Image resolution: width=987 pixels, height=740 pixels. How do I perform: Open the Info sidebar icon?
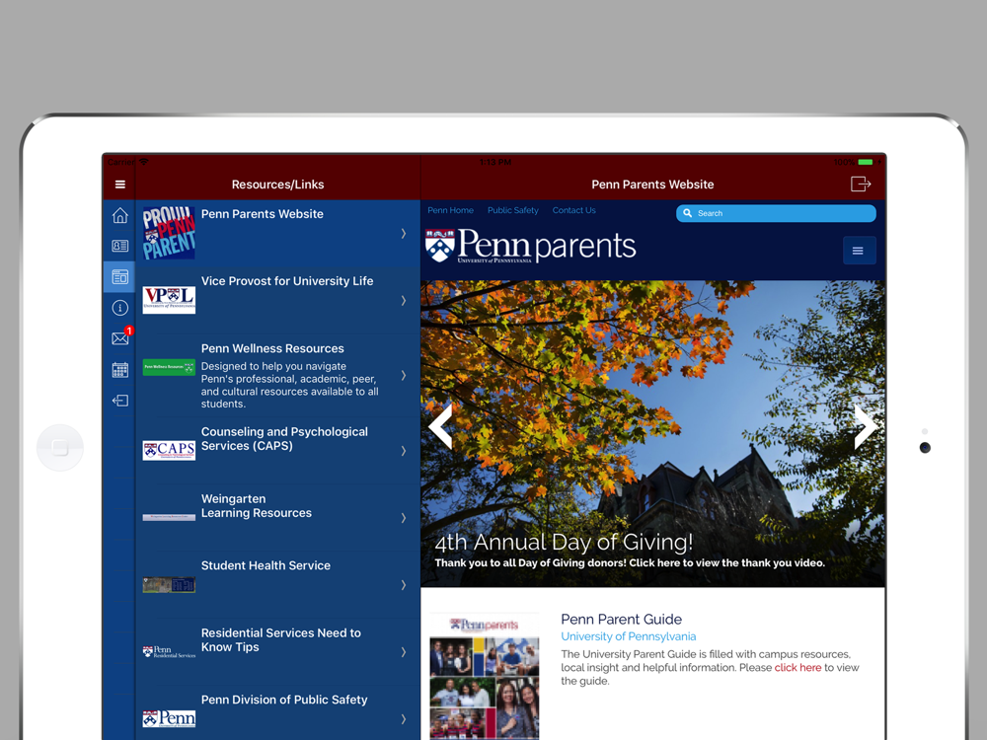[120, 308]
